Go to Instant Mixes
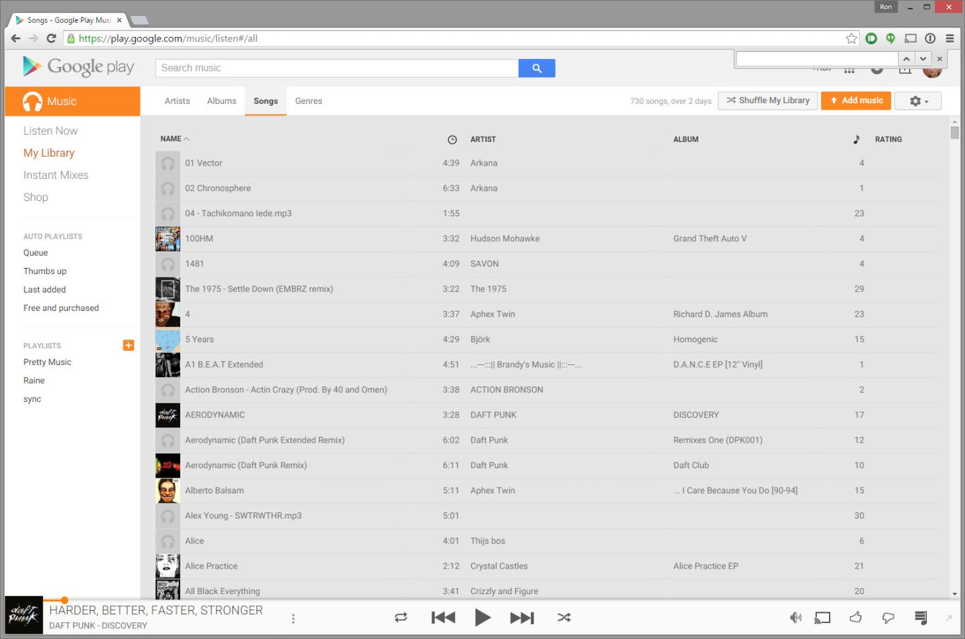 coord(56,175)
